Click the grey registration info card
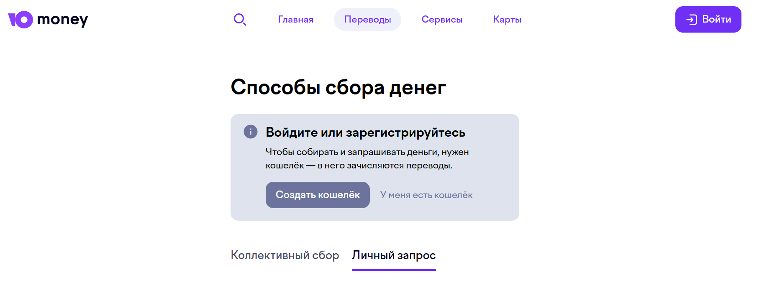The width and height of the screenshot is (772, 290). pos(375,166)
